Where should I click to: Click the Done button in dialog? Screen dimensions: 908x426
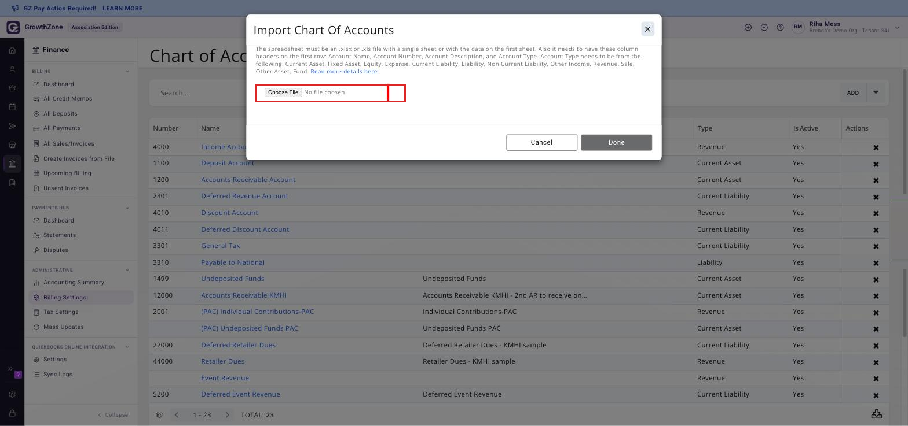point(616,142)
